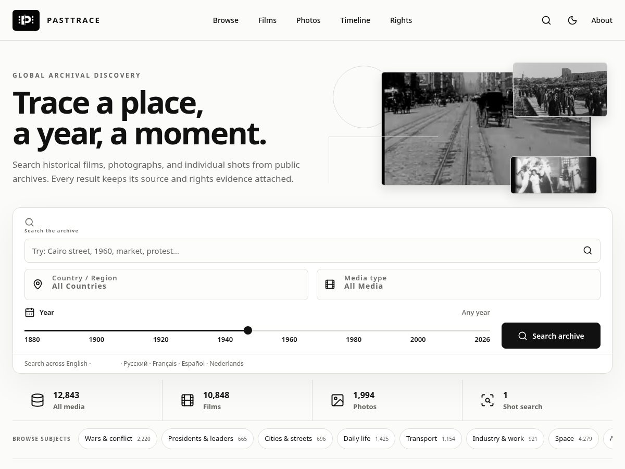Click the PASTTRACE brand name
This screenshot has width=625, height=469.
click(73, 20)
